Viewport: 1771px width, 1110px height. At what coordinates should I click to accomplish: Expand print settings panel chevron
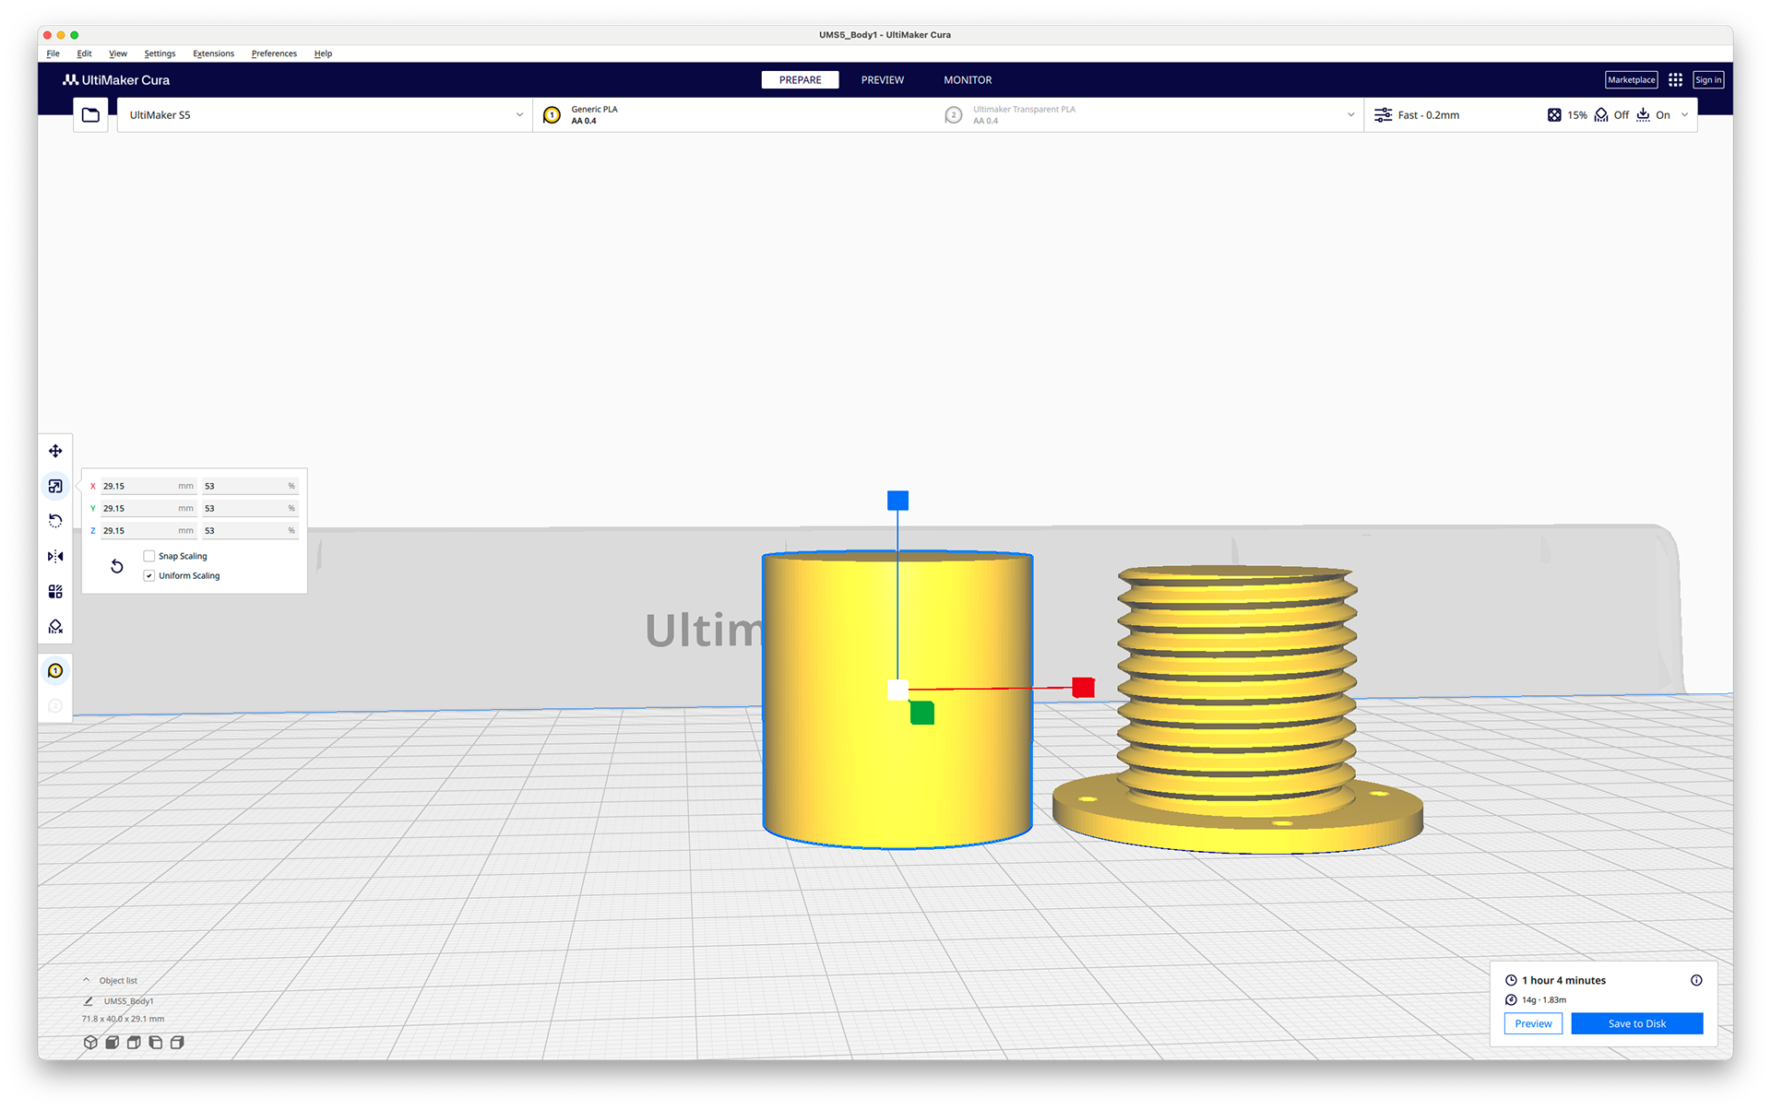click(x=1684, y=115)
